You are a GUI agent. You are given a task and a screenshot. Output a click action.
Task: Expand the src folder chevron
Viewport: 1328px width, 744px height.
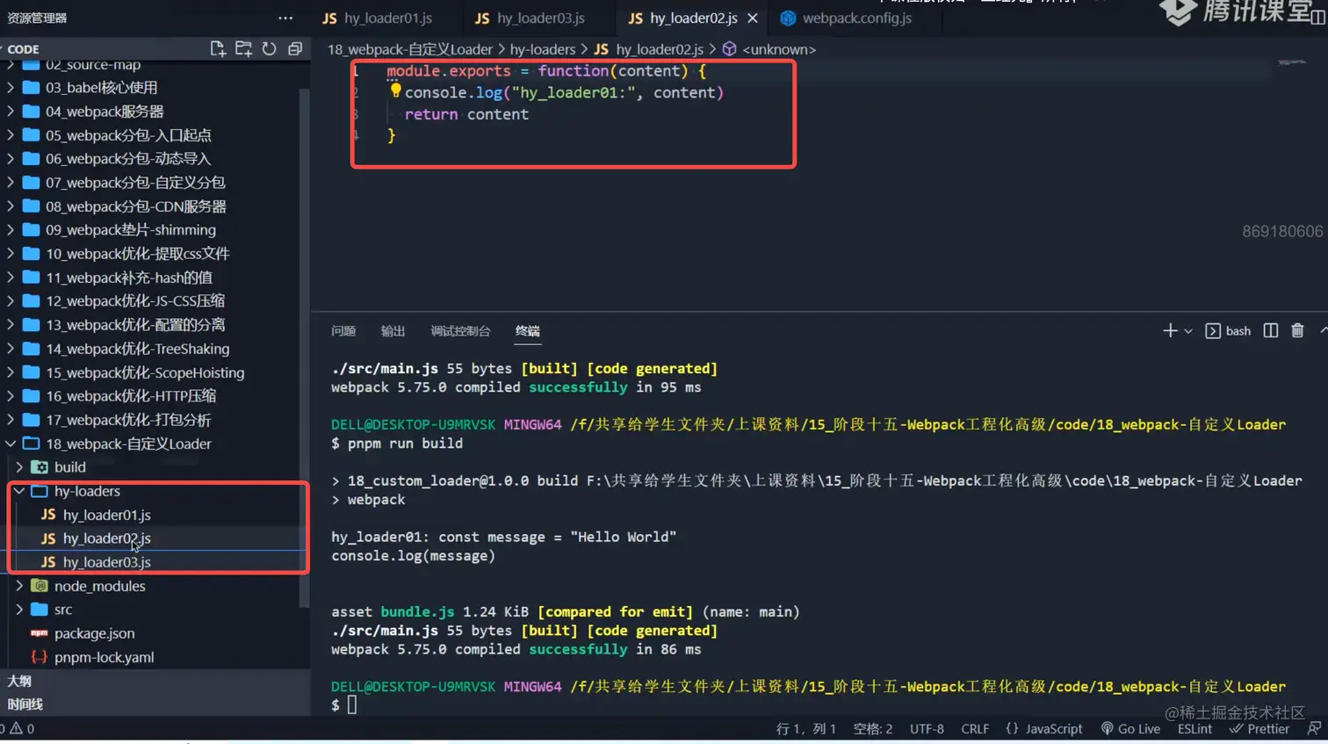pos(19,610)
